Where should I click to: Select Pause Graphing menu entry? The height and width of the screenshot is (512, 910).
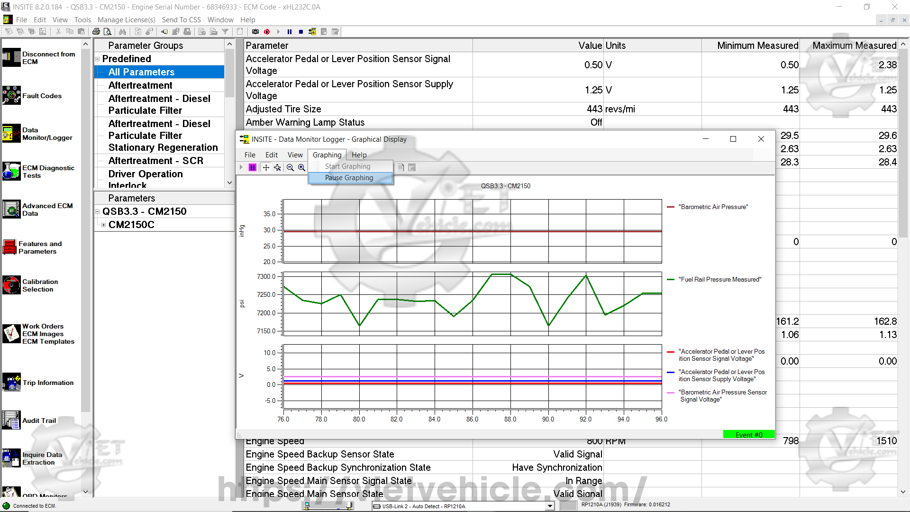[349, 178]
